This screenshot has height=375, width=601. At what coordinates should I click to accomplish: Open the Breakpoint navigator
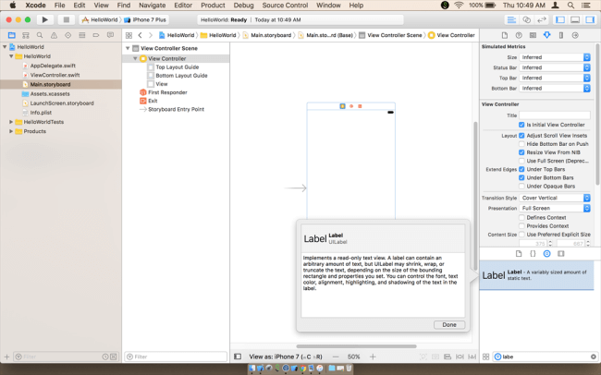[96, 35]
